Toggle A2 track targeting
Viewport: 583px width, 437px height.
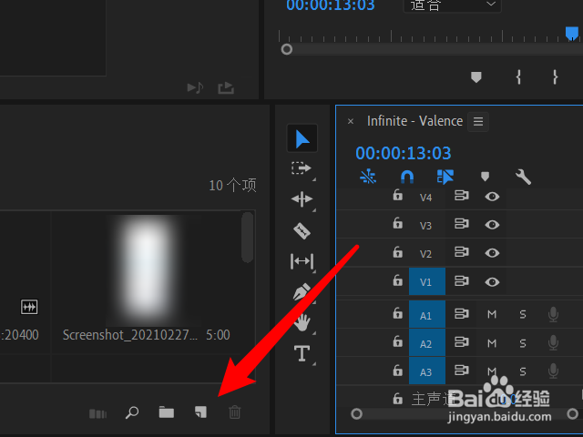coord(427,342)
